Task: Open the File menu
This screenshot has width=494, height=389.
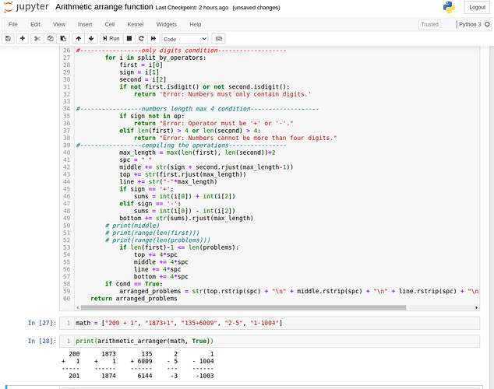Action: click(x=13, y=24)
